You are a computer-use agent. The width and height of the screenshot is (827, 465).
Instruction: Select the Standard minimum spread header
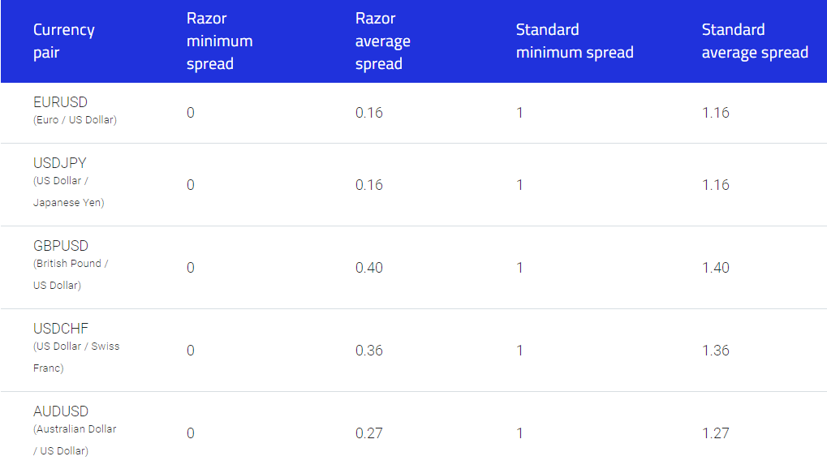575,41
